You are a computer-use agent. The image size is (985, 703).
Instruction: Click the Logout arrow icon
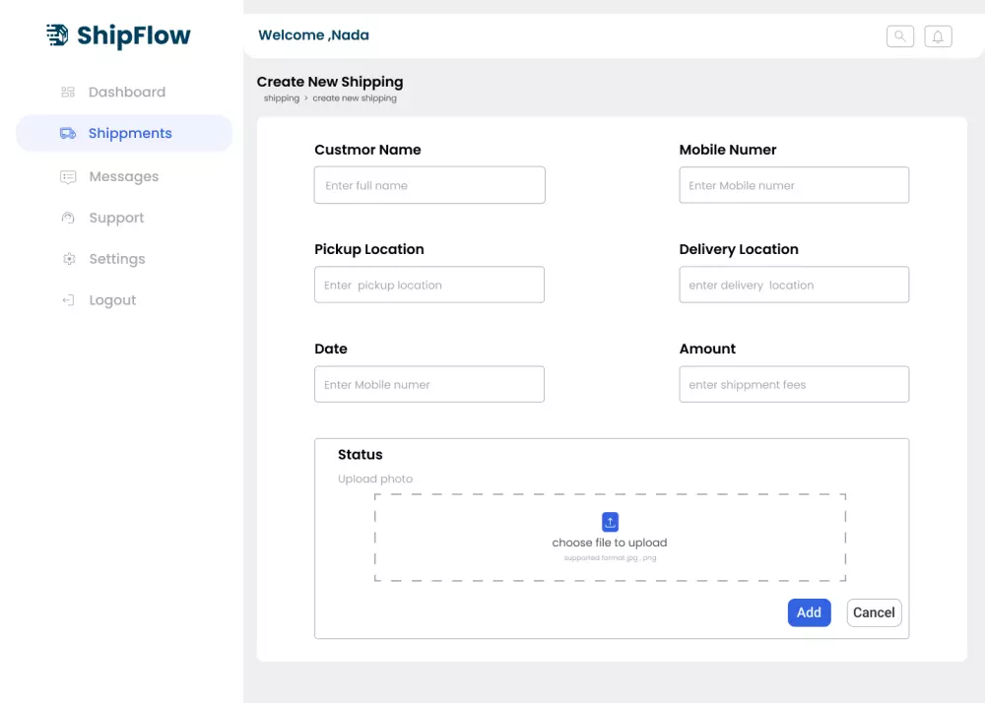68,301
